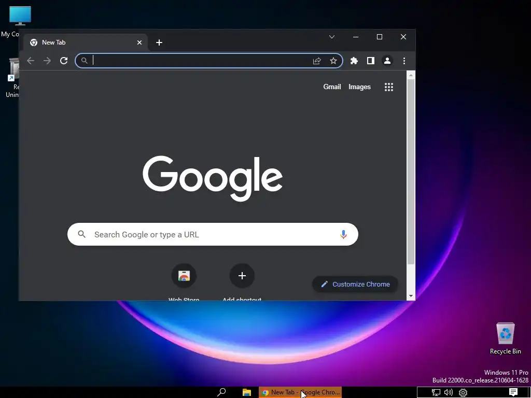
Task: Go back using Chrome's back arrow
Action: (x=31, y=61)
